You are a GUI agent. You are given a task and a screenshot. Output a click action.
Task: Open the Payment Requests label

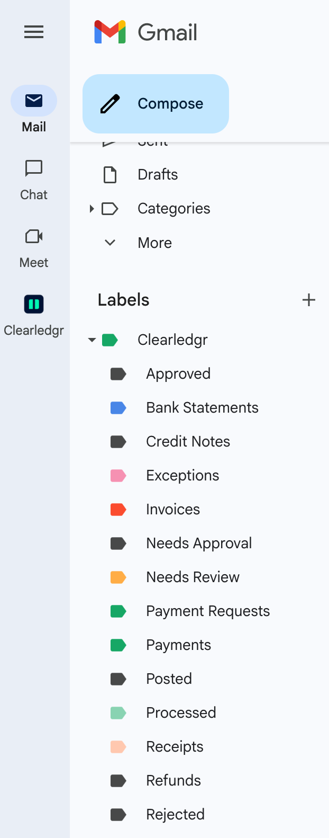click(207, 611)
